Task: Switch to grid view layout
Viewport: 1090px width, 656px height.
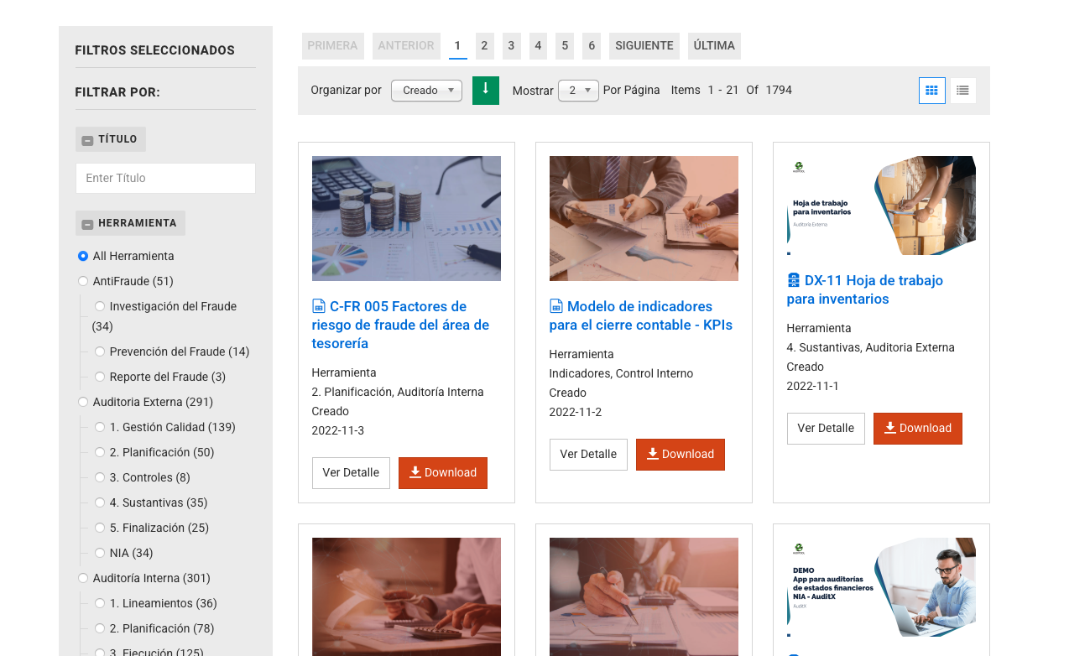Action: (931, 91)
